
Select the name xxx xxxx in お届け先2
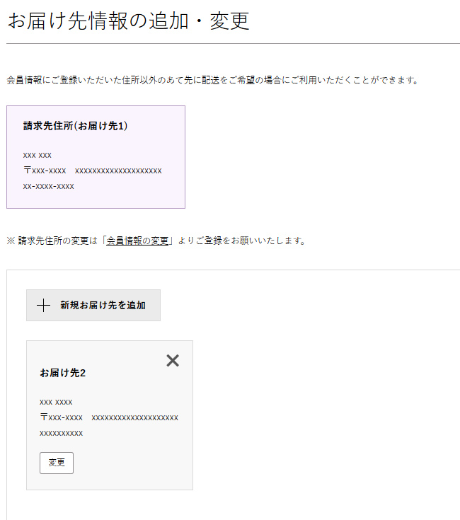(x=56, y=402)
